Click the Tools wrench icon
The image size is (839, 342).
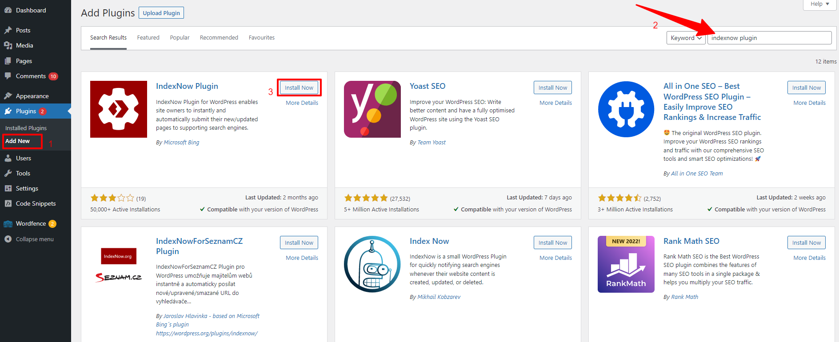(8, 173)
